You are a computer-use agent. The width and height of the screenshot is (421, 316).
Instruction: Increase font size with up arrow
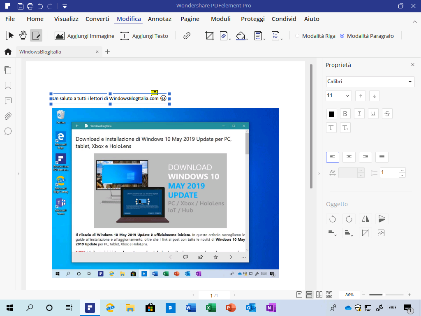pos(361,96)
